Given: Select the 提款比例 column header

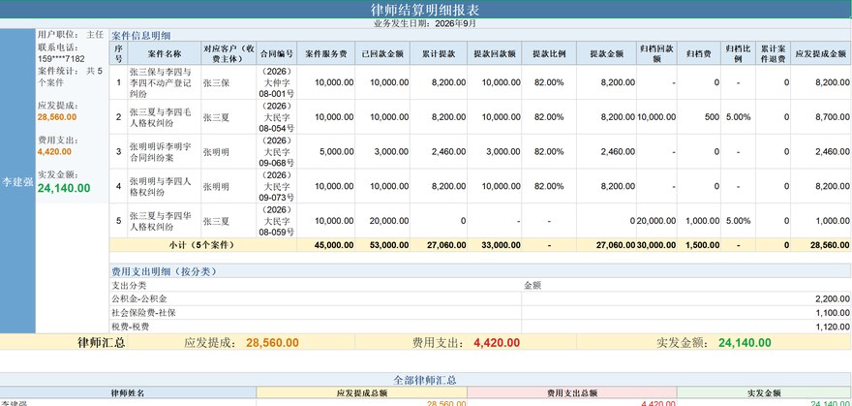Looking at the screenshot, I should [549, 54].
